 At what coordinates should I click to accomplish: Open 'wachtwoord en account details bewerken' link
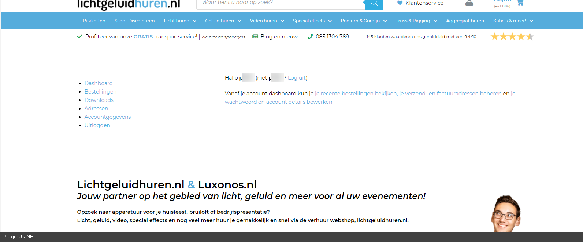tap(279, 102)
